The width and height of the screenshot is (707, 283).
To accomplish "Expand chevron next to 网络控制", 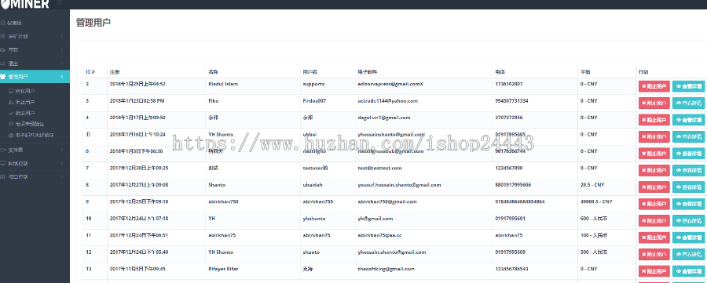I will coord(62,163).
